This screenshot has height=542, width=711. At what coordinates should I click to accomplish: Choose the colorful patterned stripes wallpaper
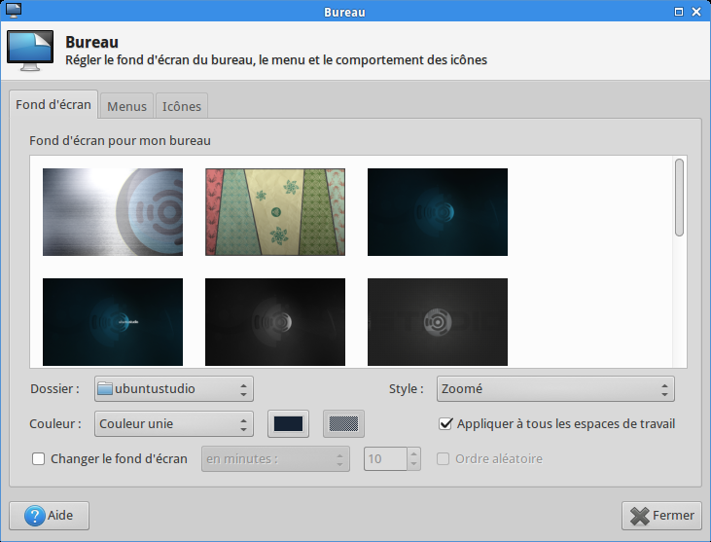275,212
